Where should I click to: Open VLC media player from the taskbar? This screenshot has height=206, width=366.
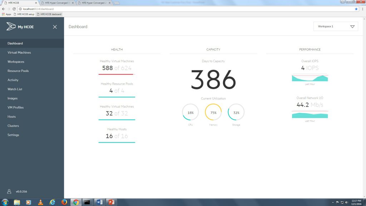click(40, 202)
